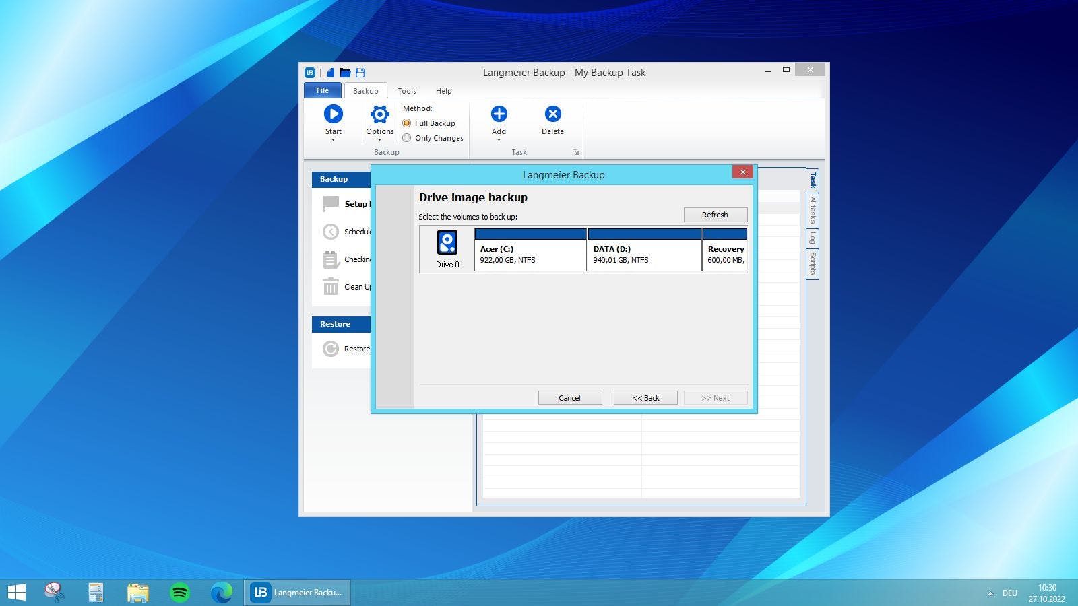
Task: Select the Recovery volume
Action: click(x=724, y=249)
